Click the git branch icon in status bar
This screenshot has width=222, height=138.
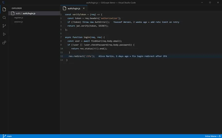(4, 136)
